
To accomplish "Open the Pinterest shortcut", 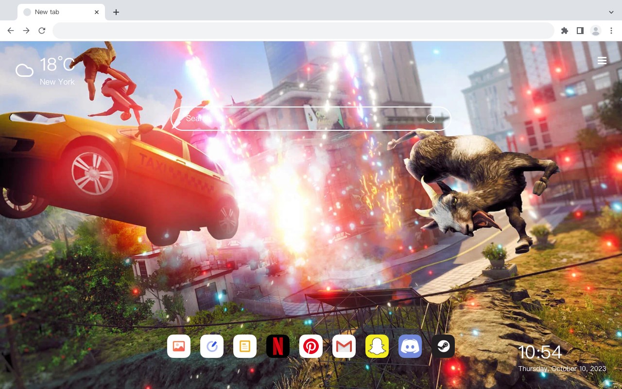I will 311,346.
